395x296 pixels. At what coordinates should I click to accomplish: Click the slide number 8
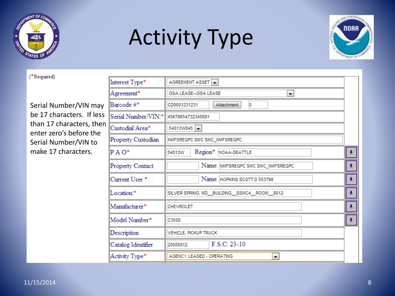coord(370,283)
